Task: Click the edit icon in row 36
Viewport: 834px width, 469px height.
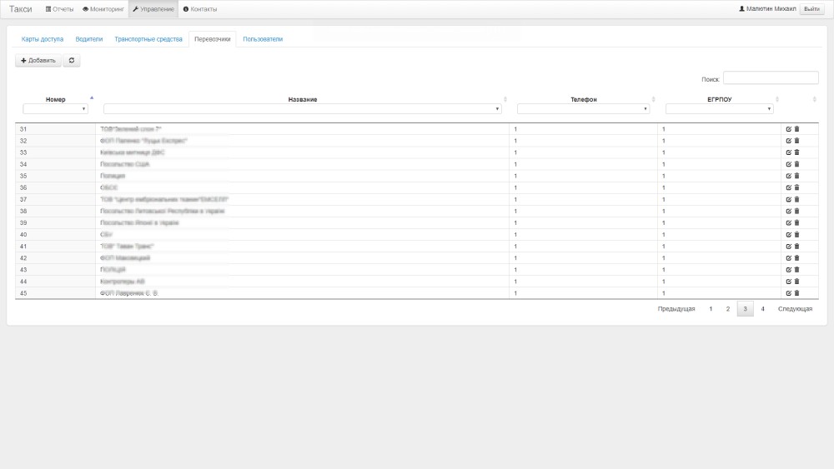Action: [x=789, y=187]
